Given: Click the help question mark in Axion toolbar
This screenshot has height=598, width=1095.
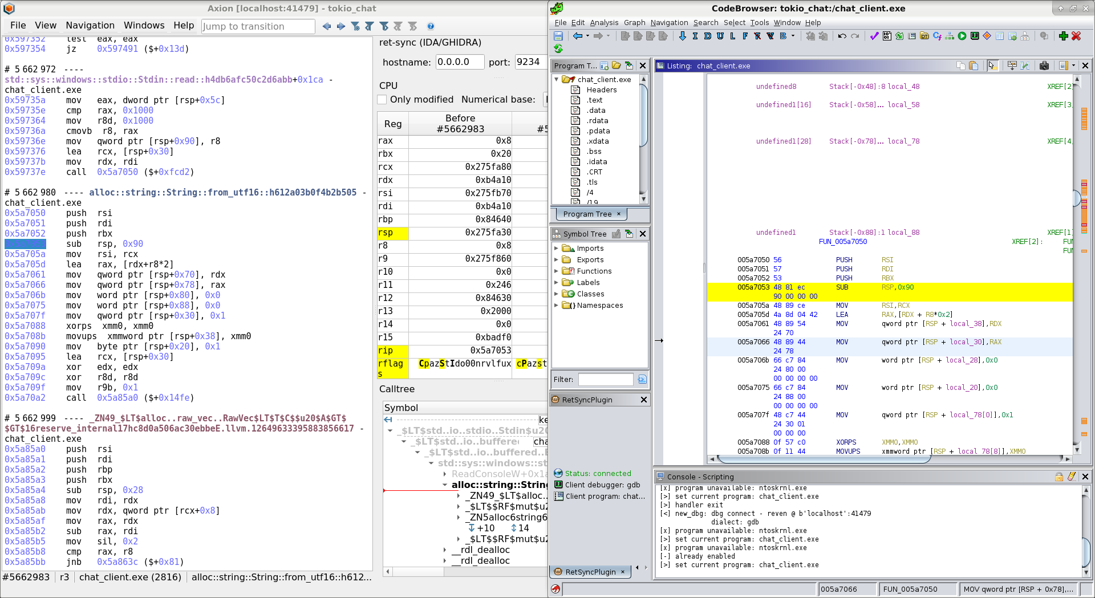Looking at the screenshot, I should coord(431,26).
